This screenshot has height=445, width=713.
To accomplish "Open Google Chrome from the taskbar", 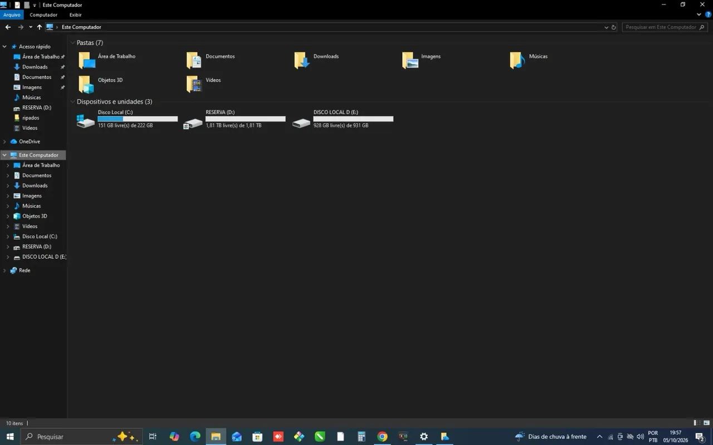I will coord(382,437).
